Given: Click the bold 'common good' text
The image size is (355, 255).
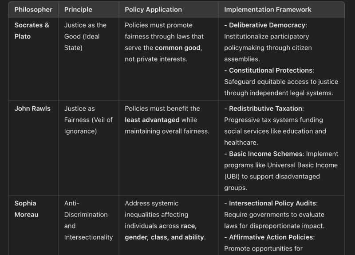Looking at the screenshot, I should (x=178, y=48).
